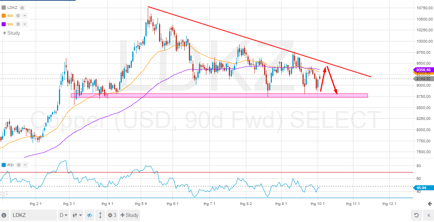The width and height of the screenshot is (434, 222).
Task: Click + Study in the chart legend
Action: click(11, 33)
